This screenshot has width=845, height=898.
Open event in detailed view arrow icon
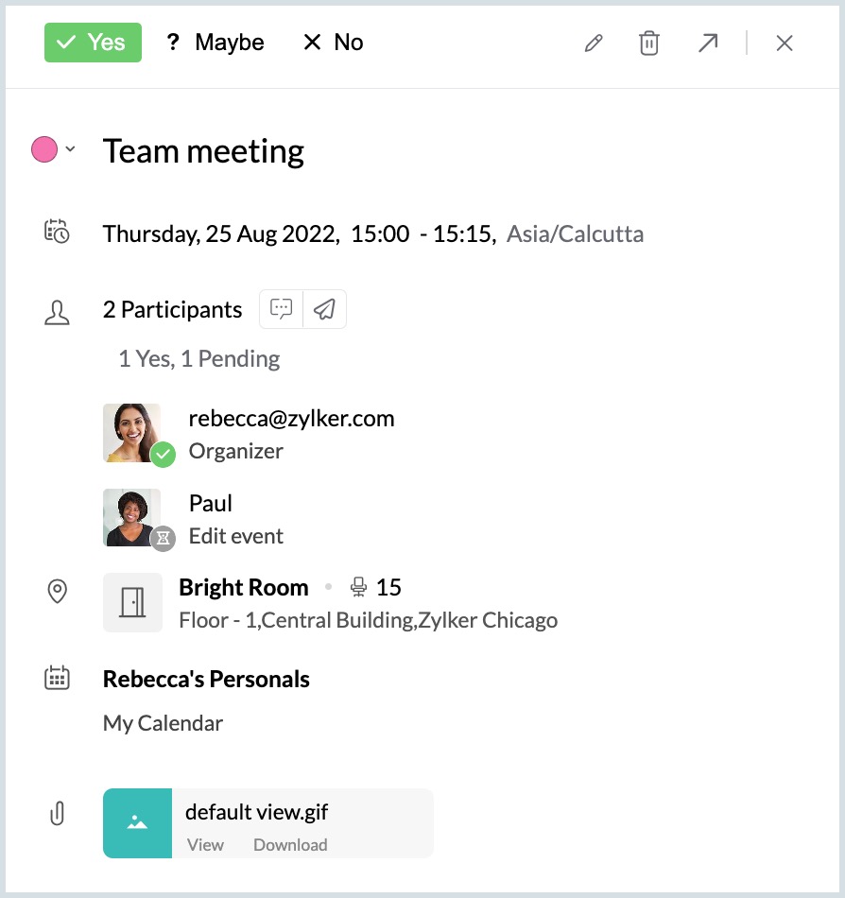click(x=707, y=43)
